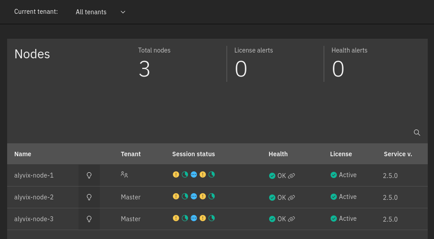This screenshot has width=434, height=239.
Task: Click the Active license checkmark for alyvix-node-3
Action: (333, 219)
